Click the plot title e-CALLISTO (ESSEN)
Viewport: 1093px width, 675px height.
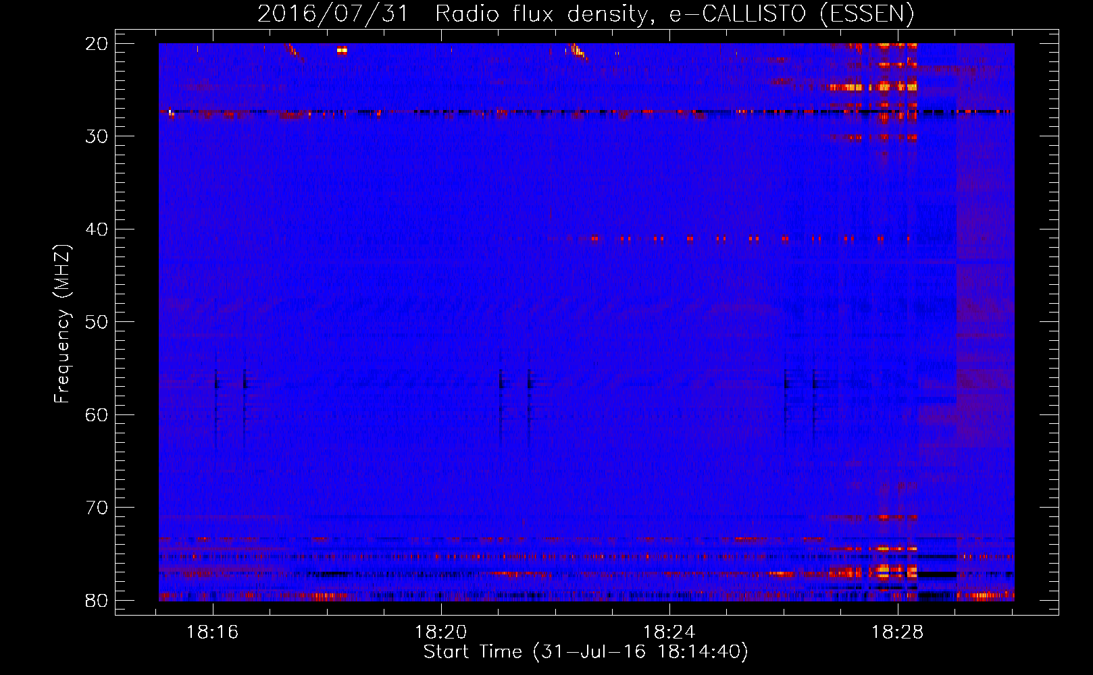tap(791, 13)
